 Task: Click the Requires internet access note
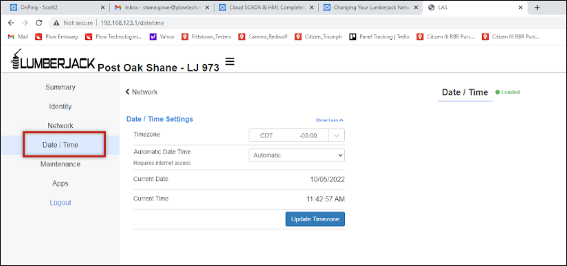[x=162, y=163]
